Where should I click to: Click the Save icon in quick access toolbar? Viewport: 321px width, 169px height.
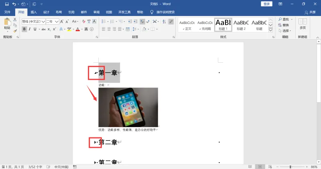point(7,4)
